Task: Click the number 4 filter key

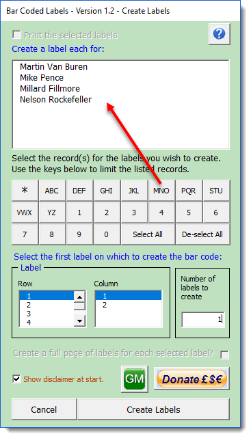Action: coord(161,213)
